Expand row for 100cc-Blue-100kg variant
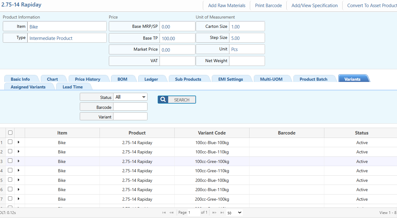The width and height of the screenshot is (397, 218). pyautogui.click(x=19, y=142)
